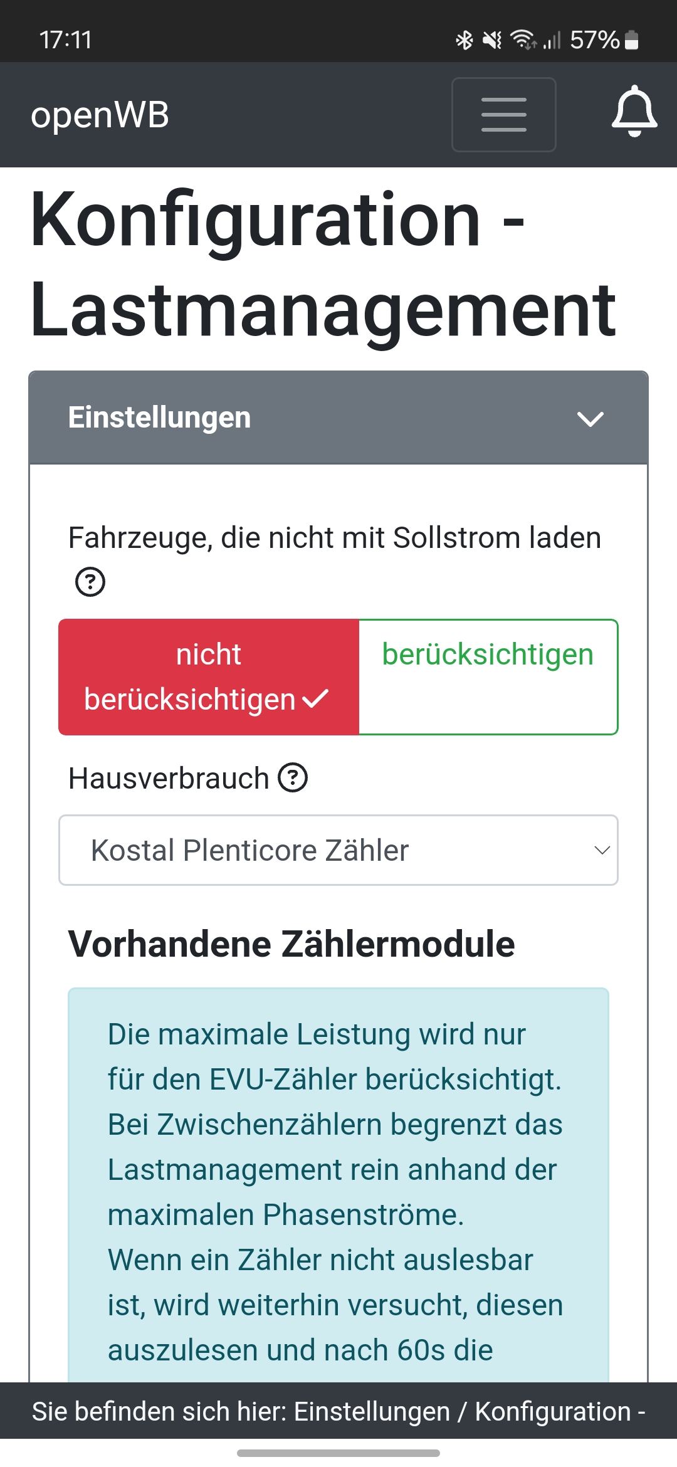Tap the mobile signal strength icon
Screen dimensions: 677x1467
click(x=552, y=41)
